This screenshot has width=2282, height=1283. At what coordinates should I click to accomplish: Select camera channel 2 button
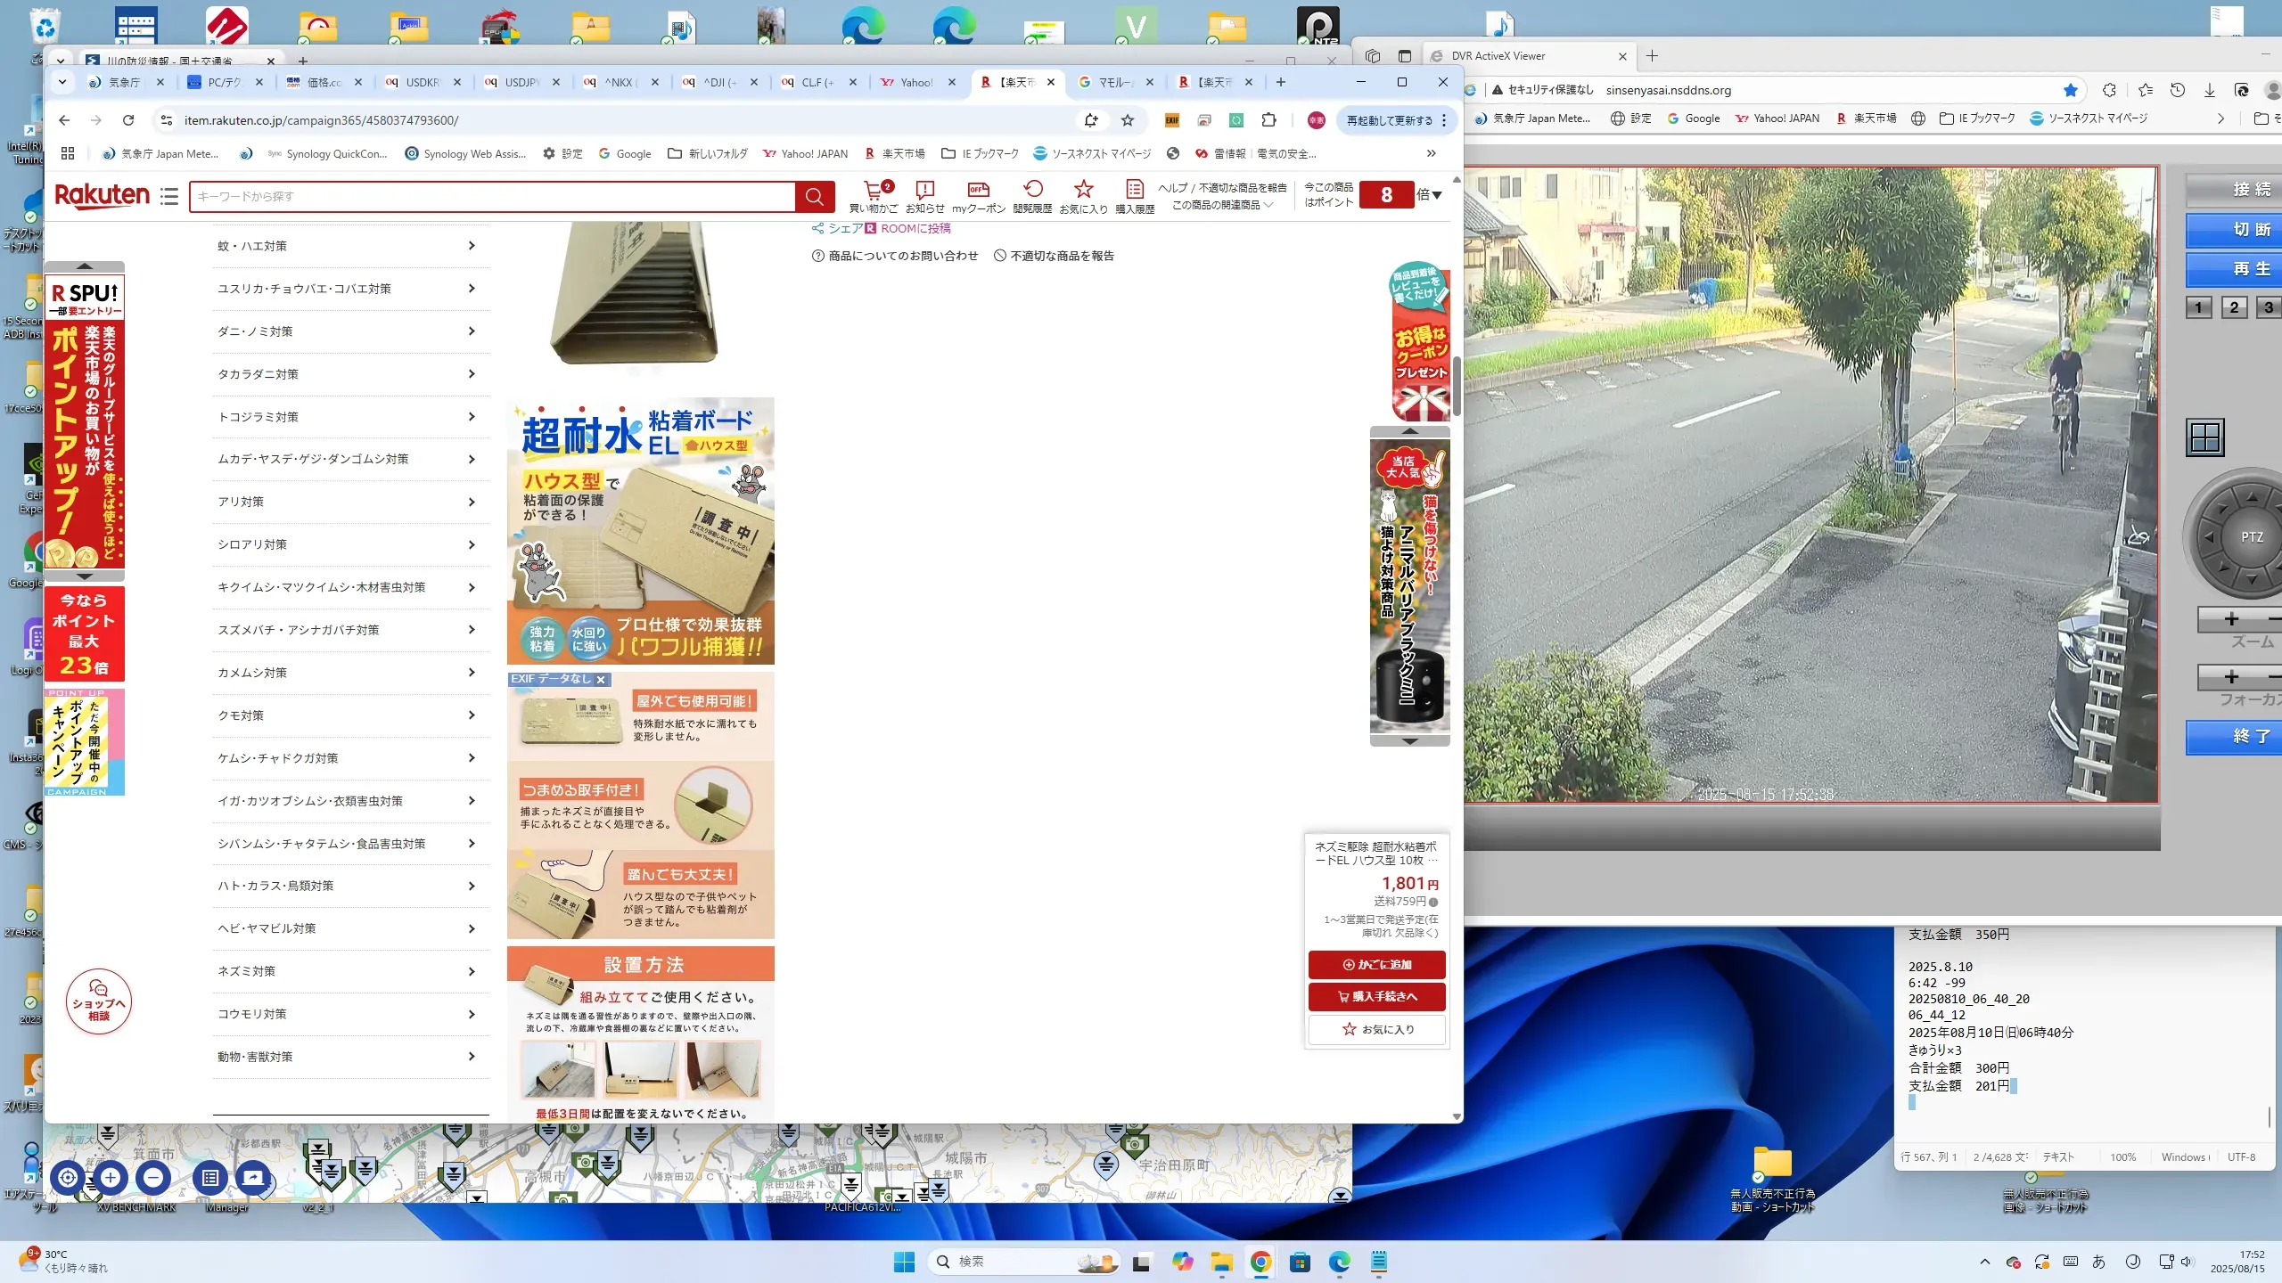pos(2234,308)
